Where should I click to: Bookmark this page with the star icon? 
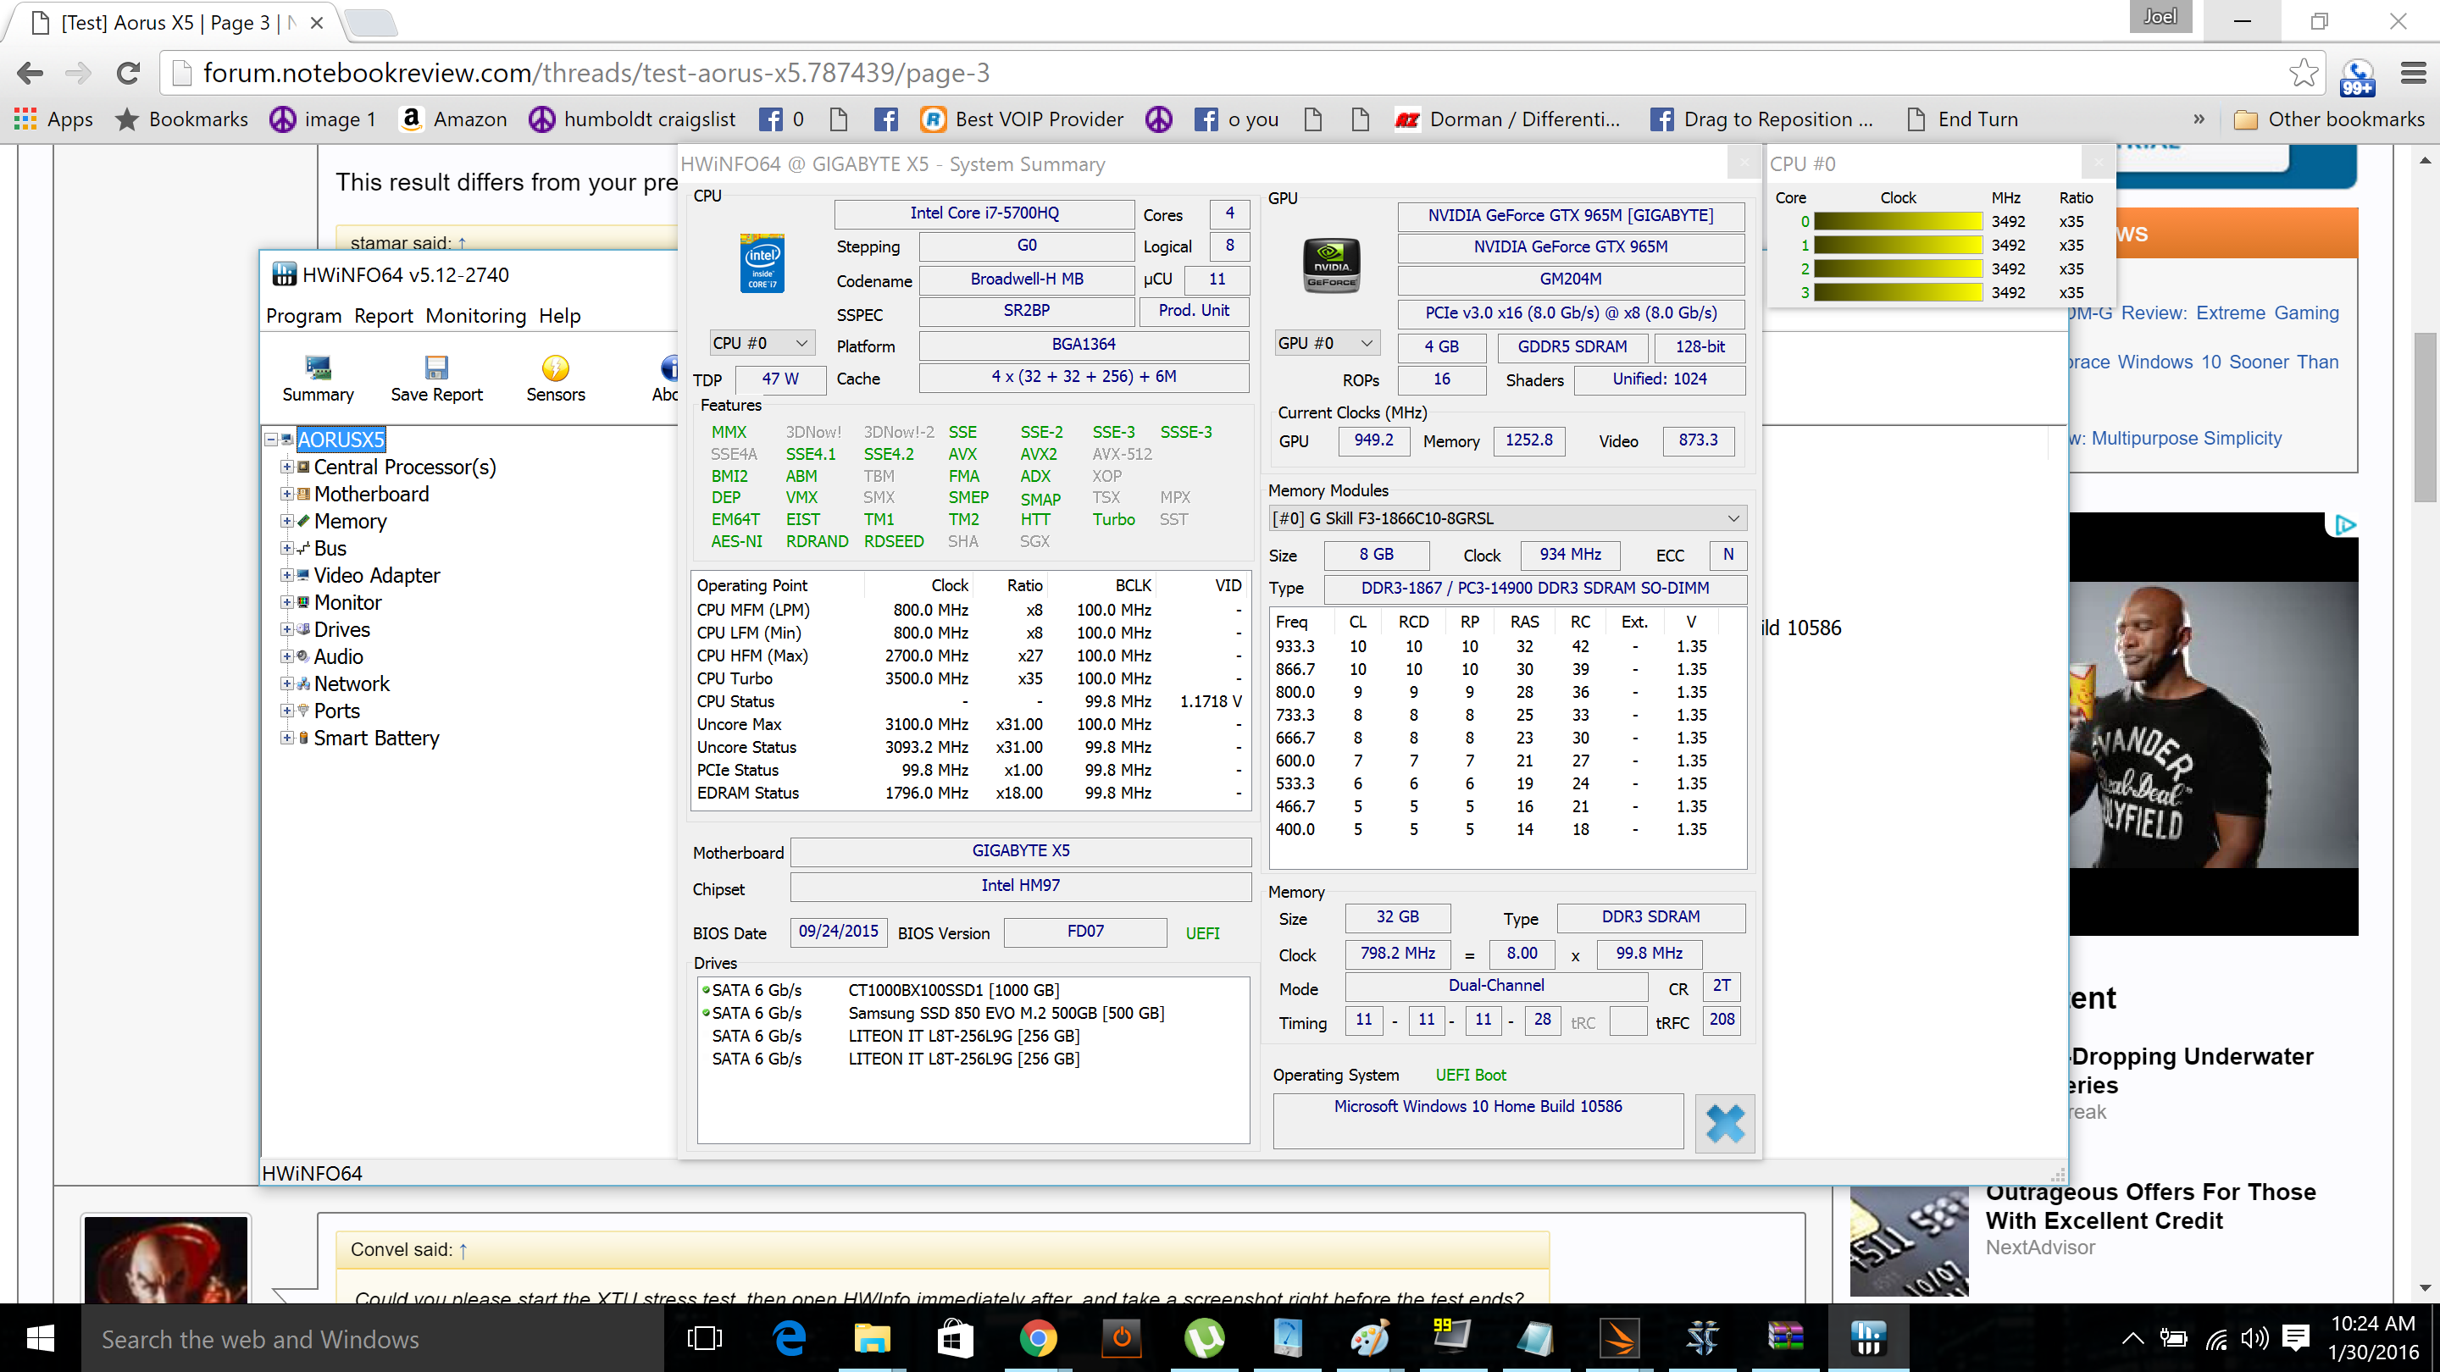click(2304, 73)
